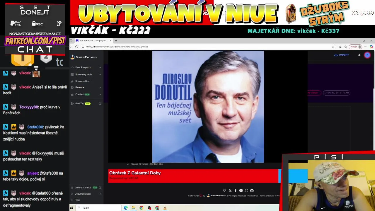Click the Miroslav Donutil album cover
The width and height of the screenshot is (375, 211).
click(x=208, y=106)
